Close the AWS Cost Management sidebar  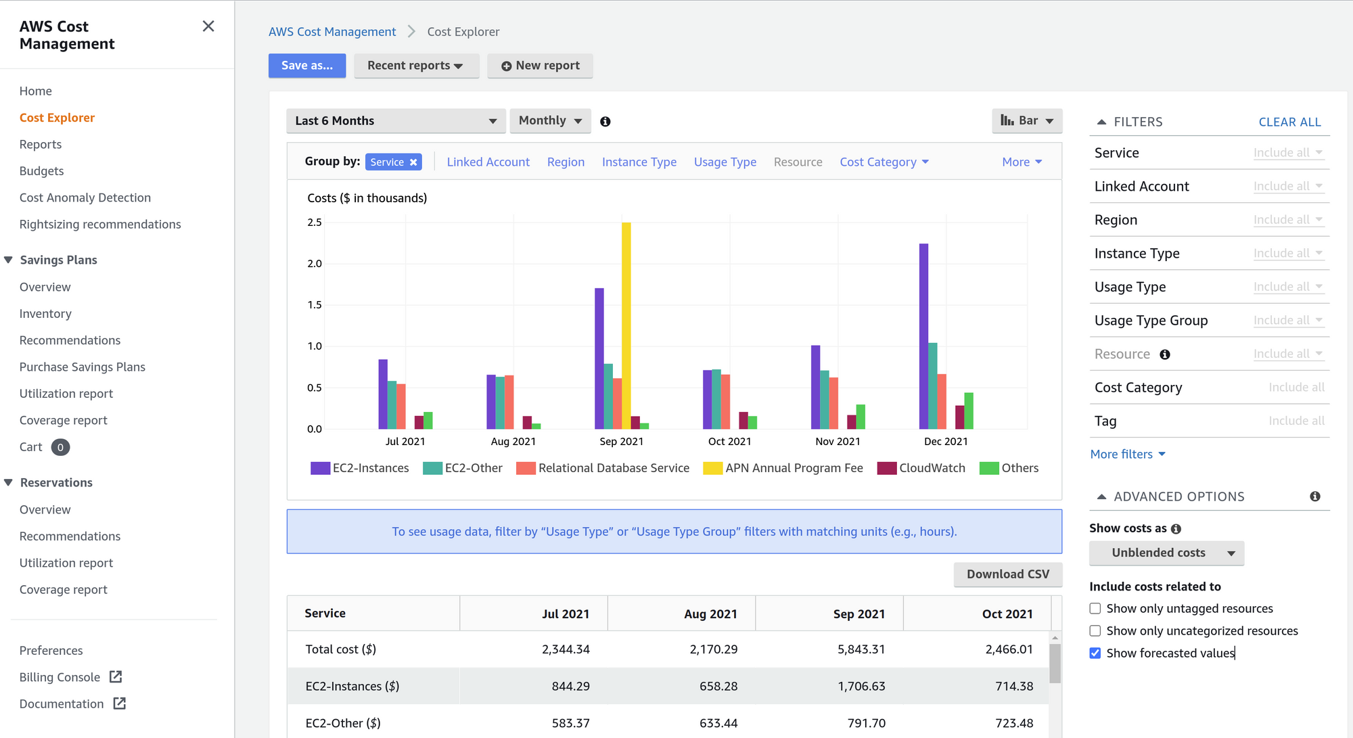click(x=208, y=26)
